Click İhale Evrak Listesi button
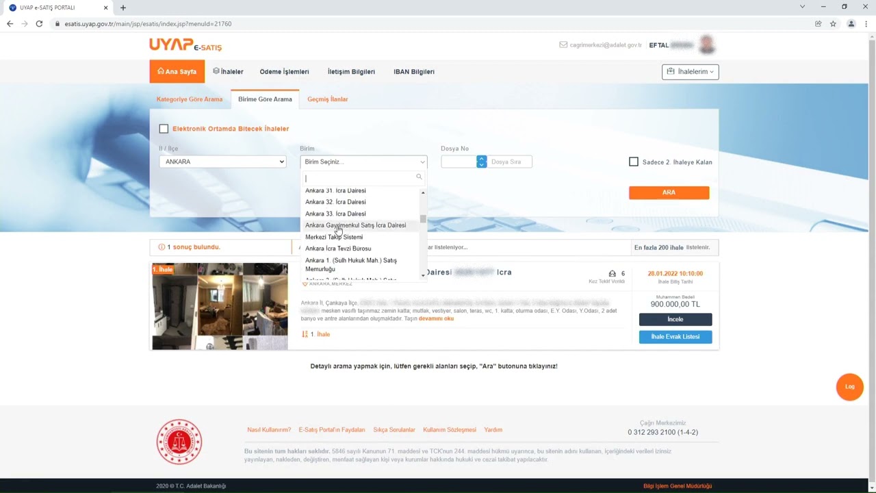The image size is (876, 493). (675, 337)
